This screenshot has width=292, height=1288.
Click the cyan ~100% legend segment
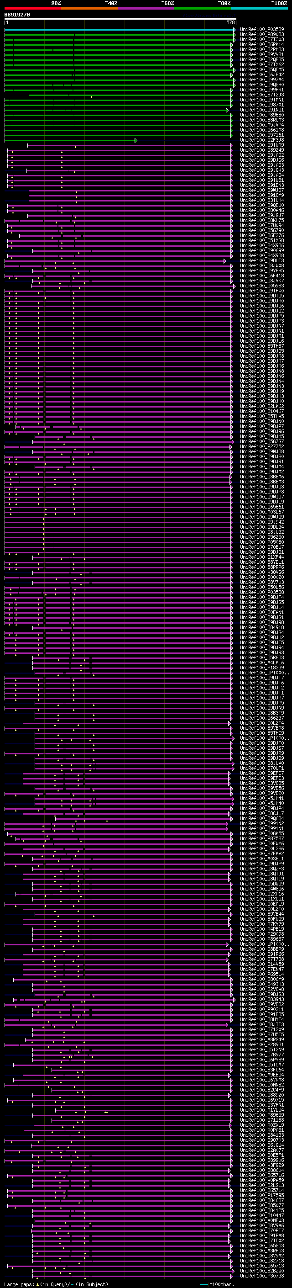259,8
